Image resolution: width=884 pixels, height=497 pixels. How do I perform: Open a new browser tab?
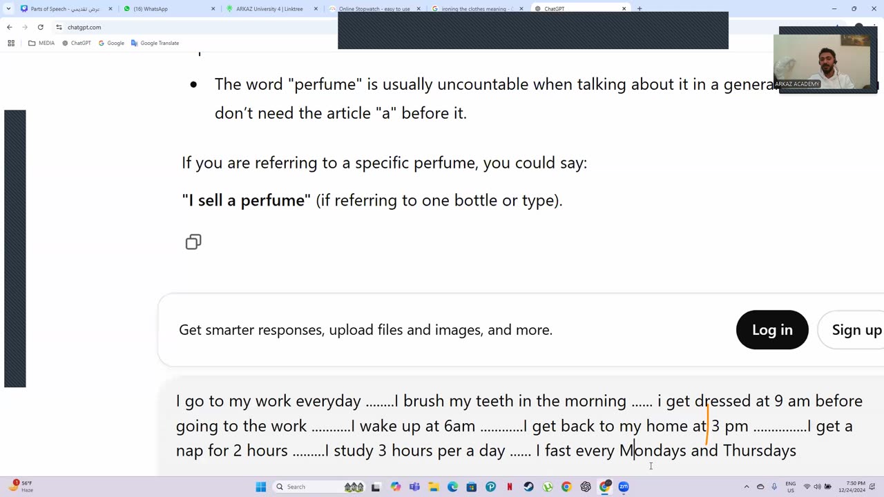tap(640, 9)
